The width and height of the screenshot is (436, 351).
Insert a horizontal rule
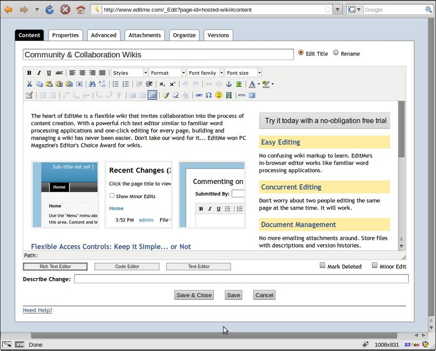[199, 95]
